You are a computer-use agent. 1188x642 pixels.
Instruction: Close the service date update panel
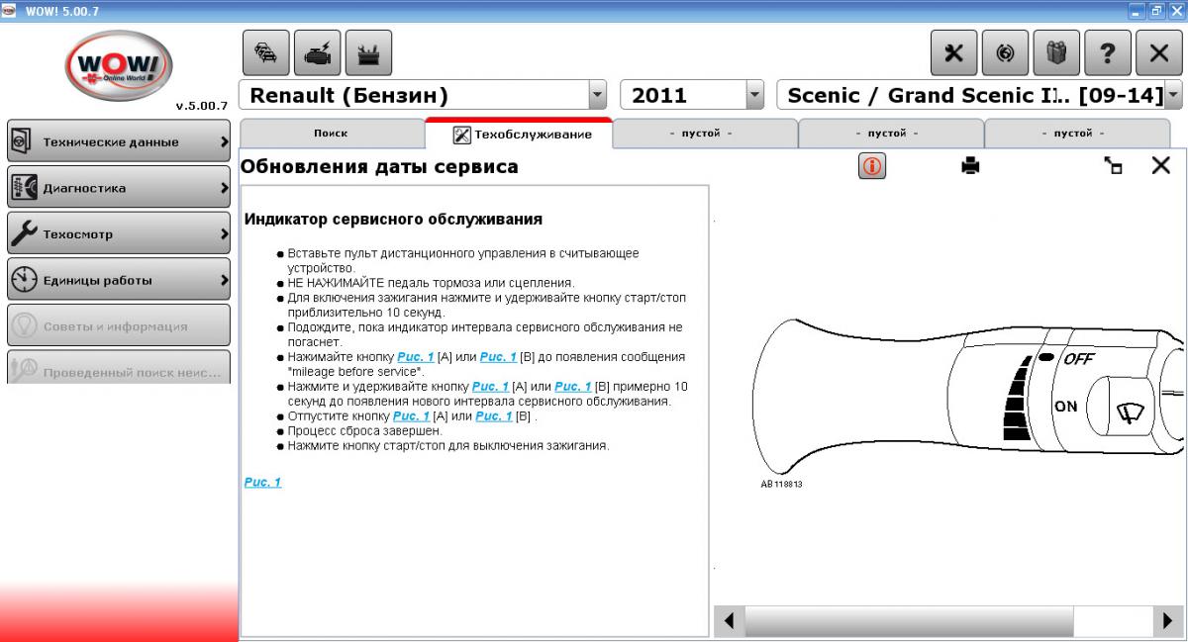pos(1161,166)
